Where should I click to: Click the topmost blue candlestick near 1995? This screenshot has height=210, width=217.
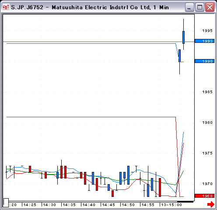click(183, 37)
